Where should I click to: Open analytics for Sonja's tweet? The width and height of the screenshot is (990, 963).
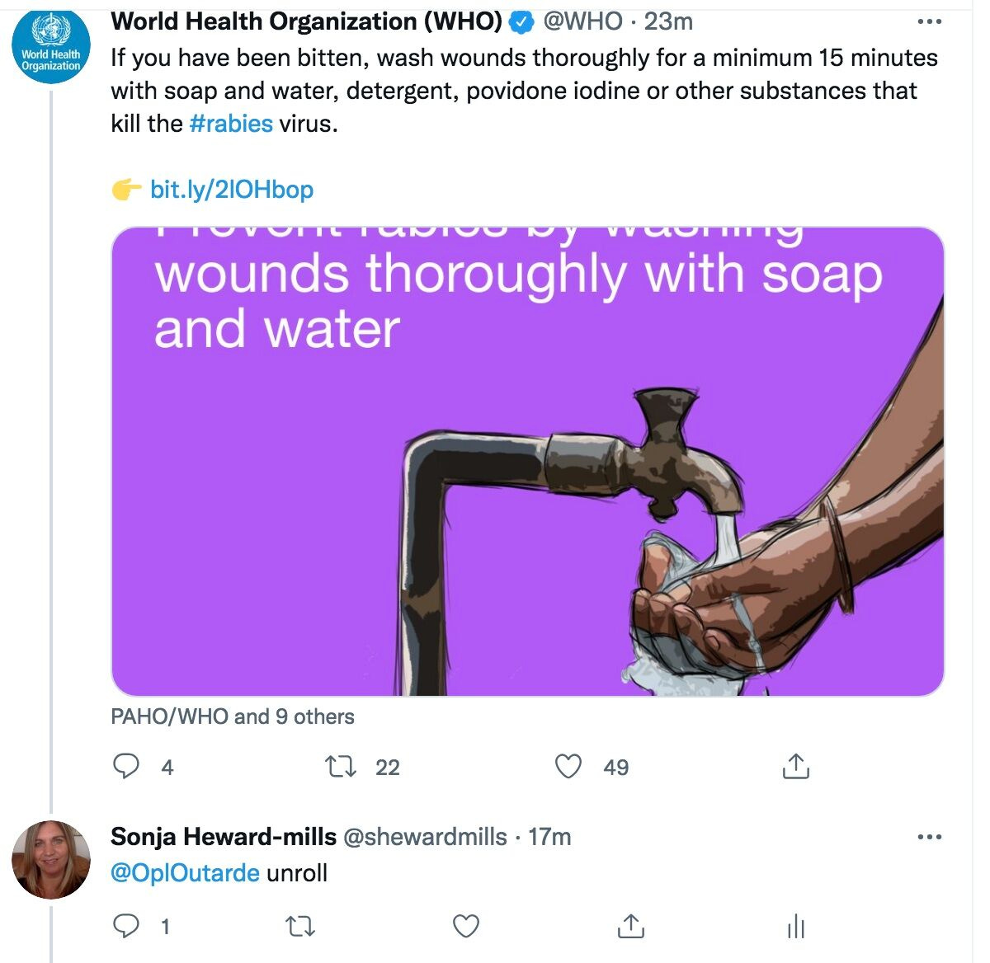click(x=796, y=926)
